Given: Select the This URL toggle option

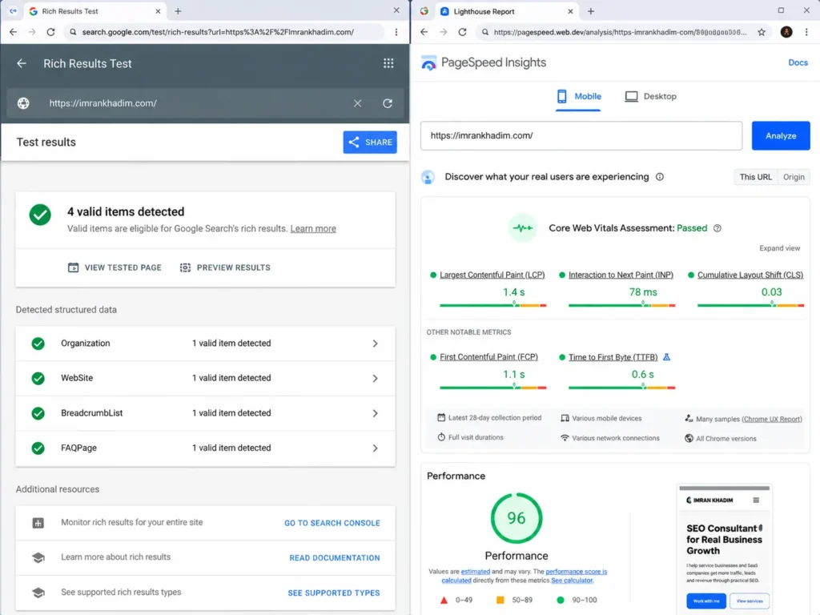Looking at the screenshot, I should coord(755,177).
